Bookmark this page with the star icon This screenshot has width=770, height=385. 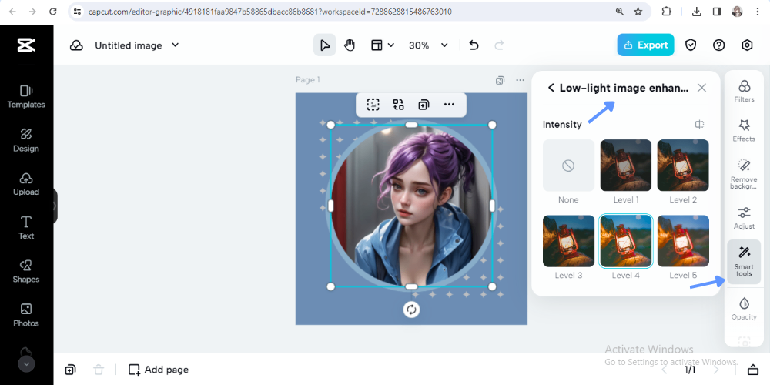(x=638, y=12)
